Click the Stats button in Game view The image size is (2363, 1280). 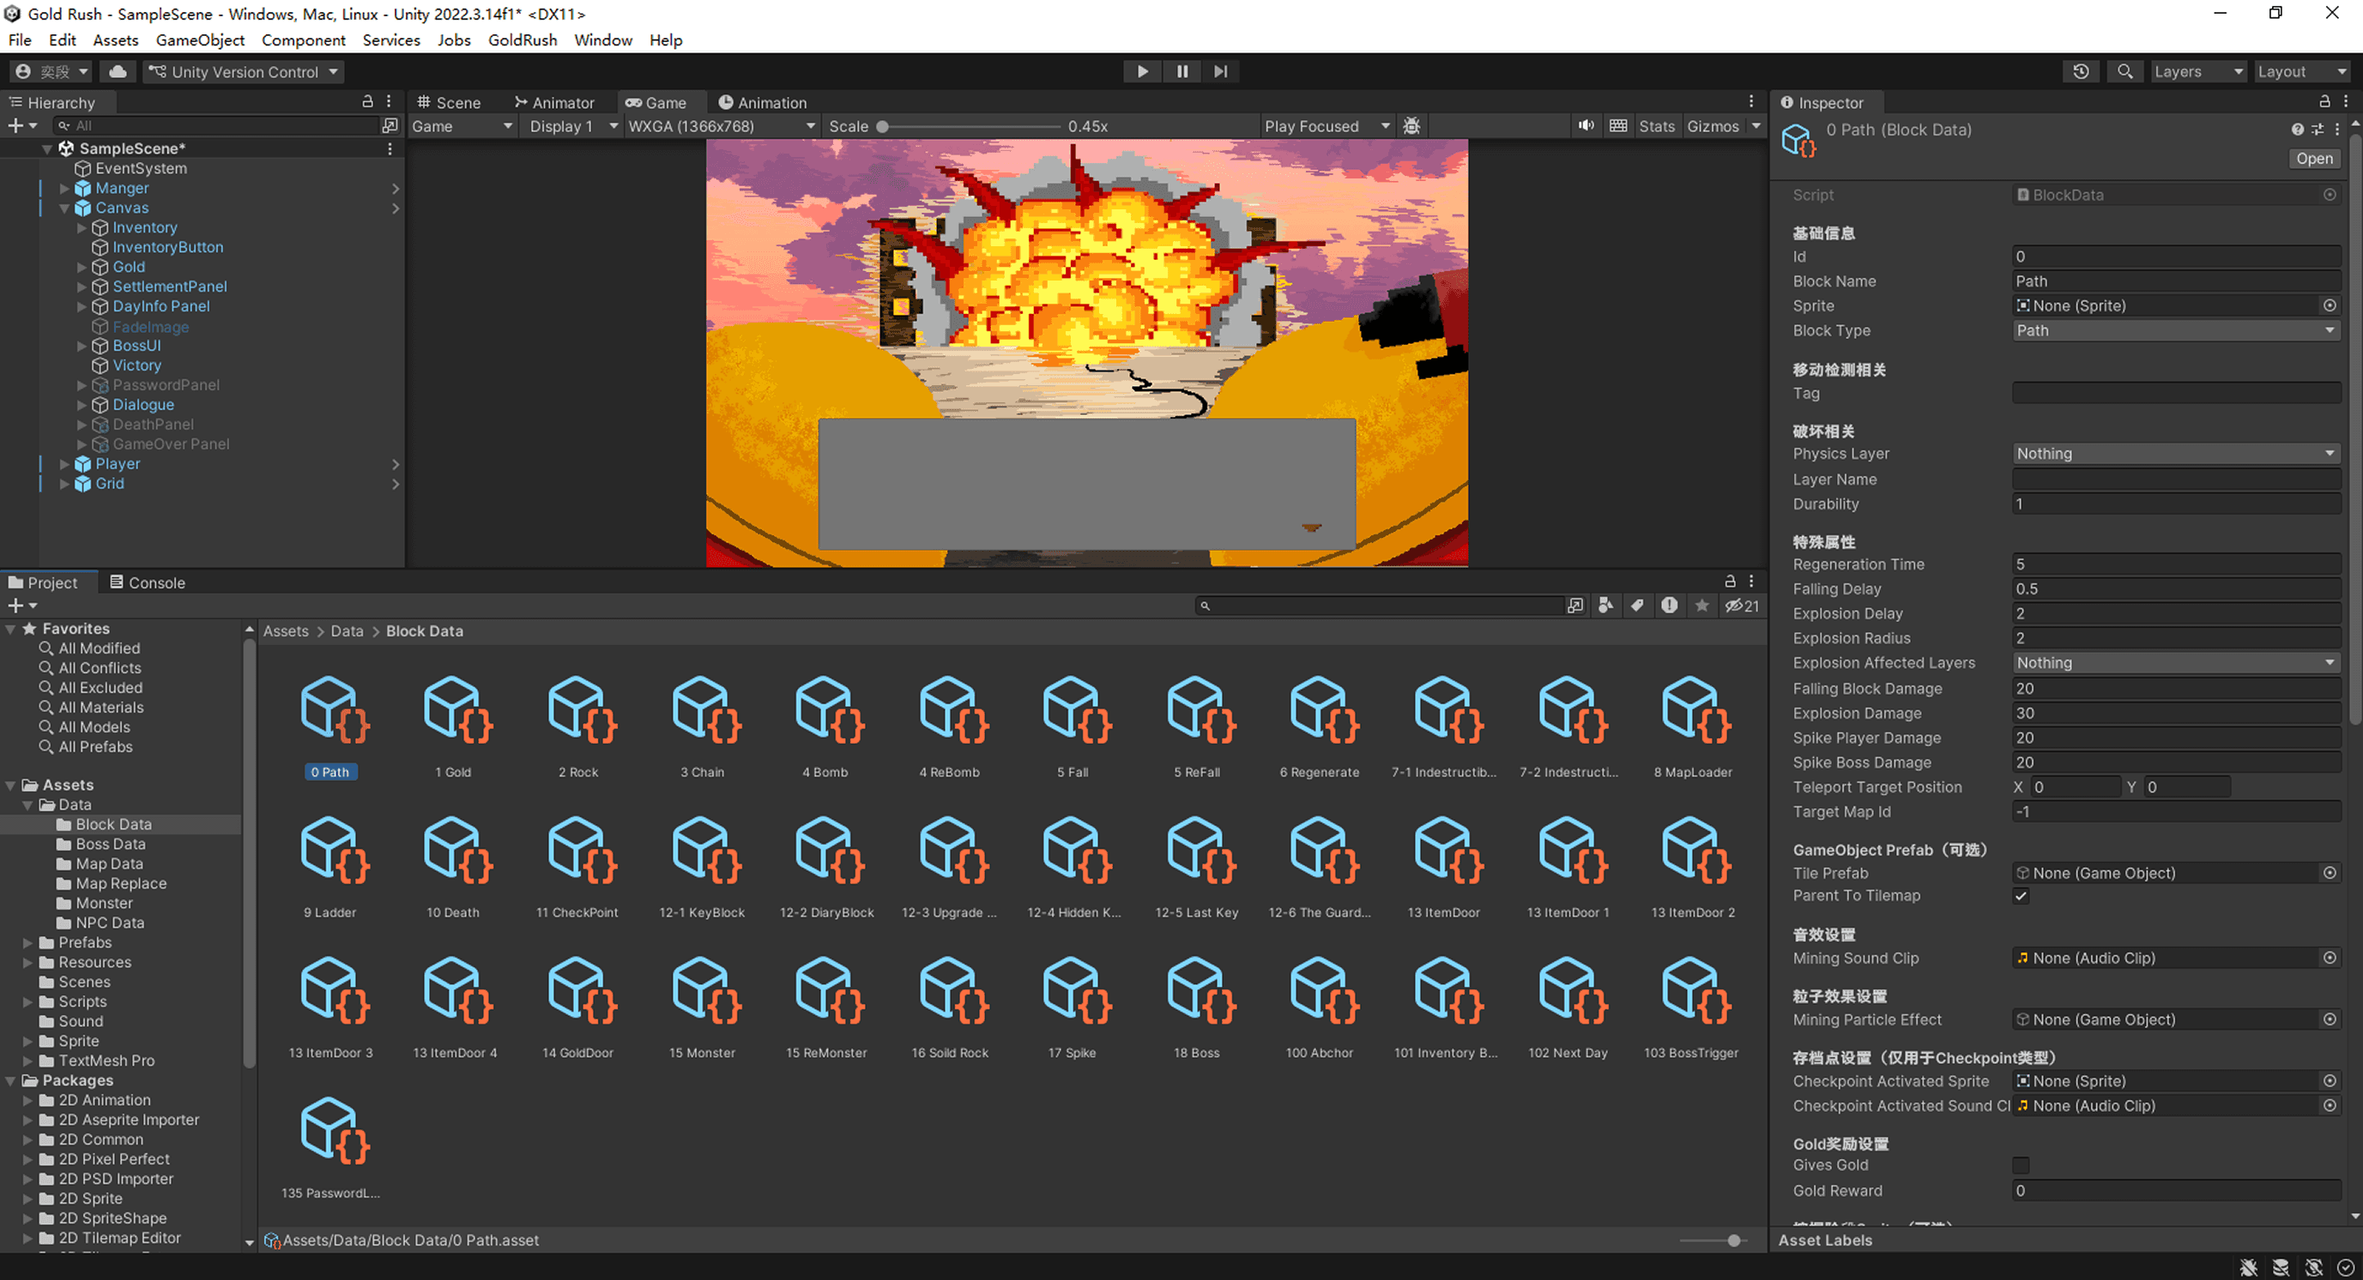(1656, 126)
